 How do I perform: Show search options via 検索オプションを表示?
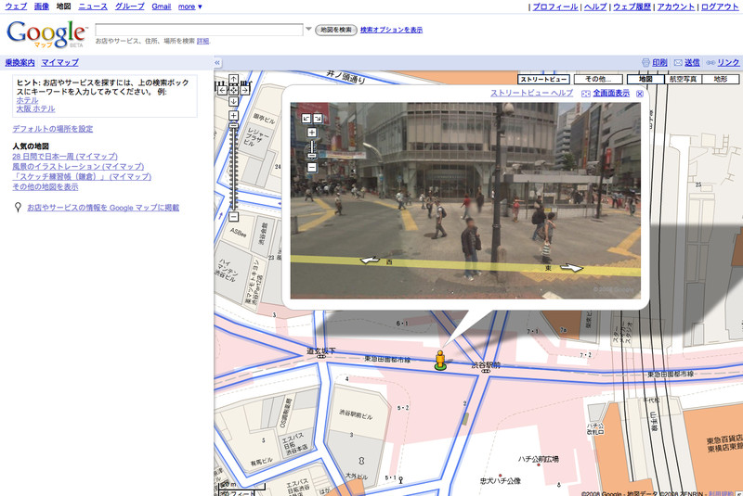[x=391, y=30]
